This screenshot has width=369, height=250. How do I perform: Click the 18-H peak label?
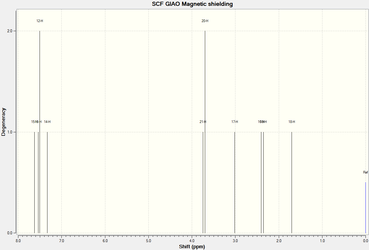[292, 122]
